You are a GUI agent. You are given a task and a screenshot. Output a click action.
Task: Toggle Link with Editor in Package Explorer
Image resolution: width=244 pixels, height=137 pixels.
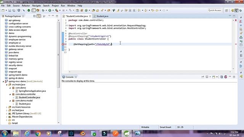point(39,16)
